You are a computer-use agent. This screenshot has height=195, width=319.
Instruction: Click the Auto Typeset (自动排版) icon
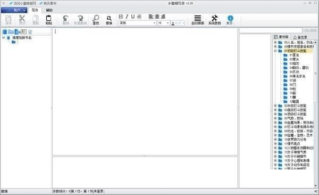click(198, 20)
